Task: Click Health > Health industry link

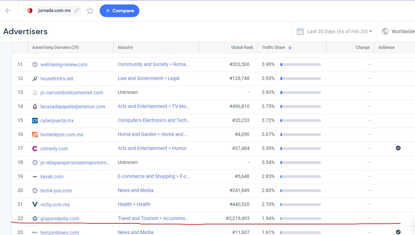Action: click(134, 204)
